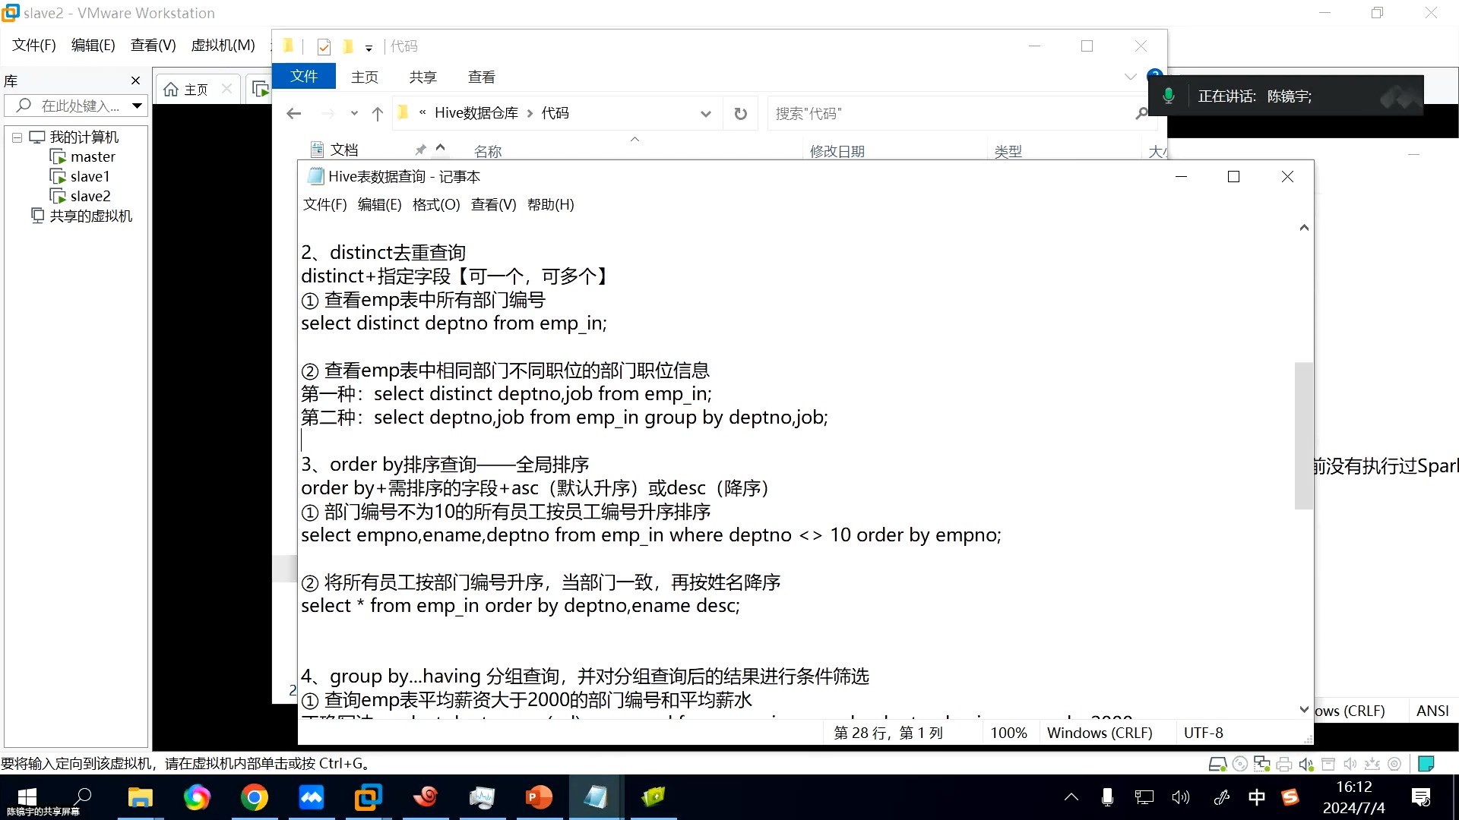Open Notepad 帮助(H) menu
This screenshot has height=820, width=1459.
(550, 204)
